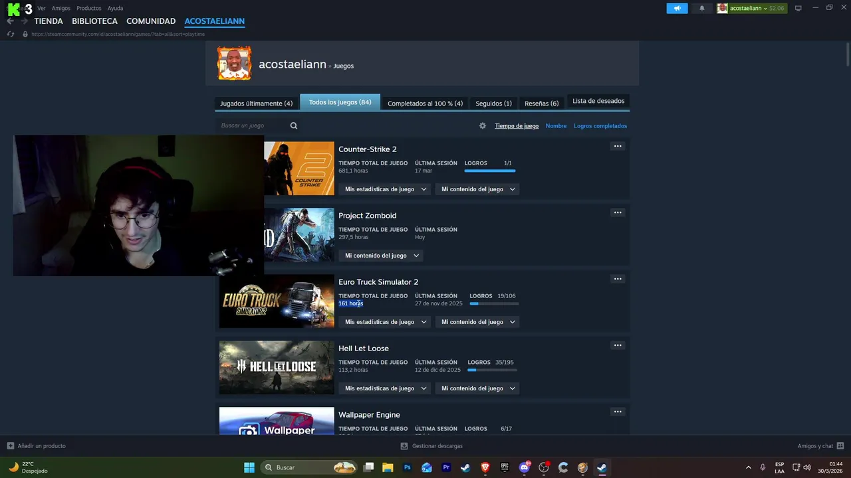This screenshot has height=478, width=851.
Task: Open the Ayuda menu
Action: pyautogui.click(x=115, y=8)
